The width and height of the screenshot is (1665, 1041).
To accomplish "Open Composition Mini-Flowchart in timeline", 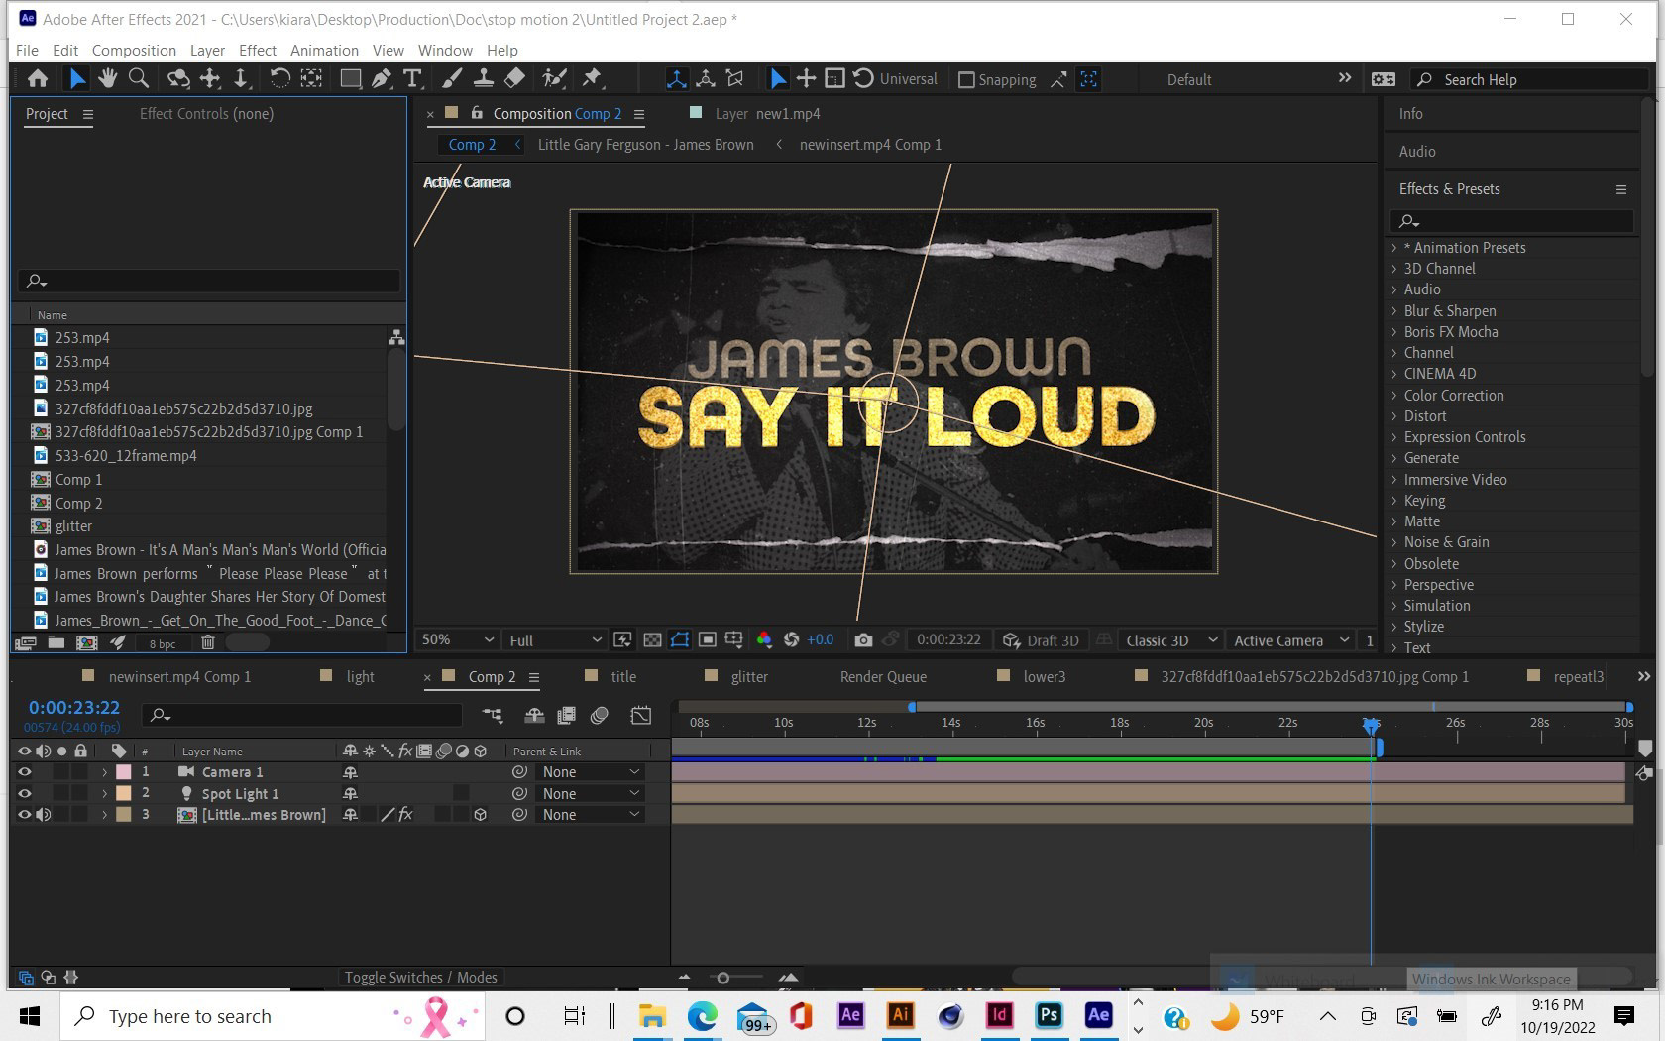I will (x=493, y=716).
